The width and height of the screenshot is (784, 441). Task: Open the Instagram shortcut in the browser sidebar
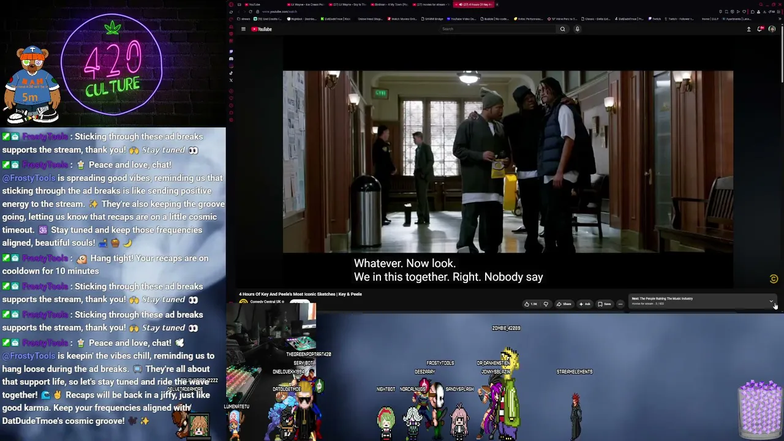[231, 66]
